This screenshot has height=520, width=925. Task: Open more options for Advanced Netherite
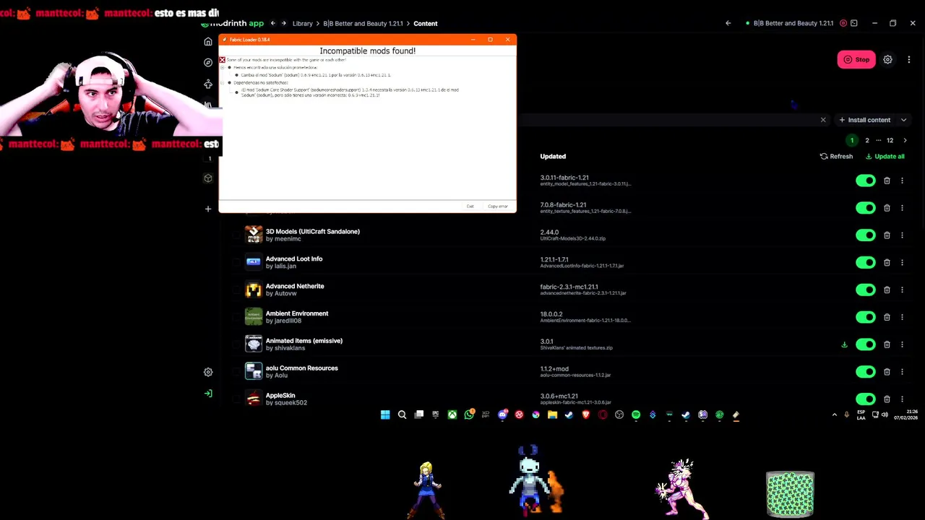[902, 290]
